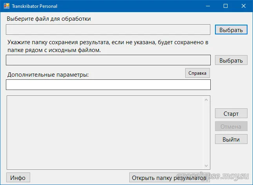Open the Справка help for parameters
Image resolution: width=253 pixels, height=185 pixels.
(197, 73)
